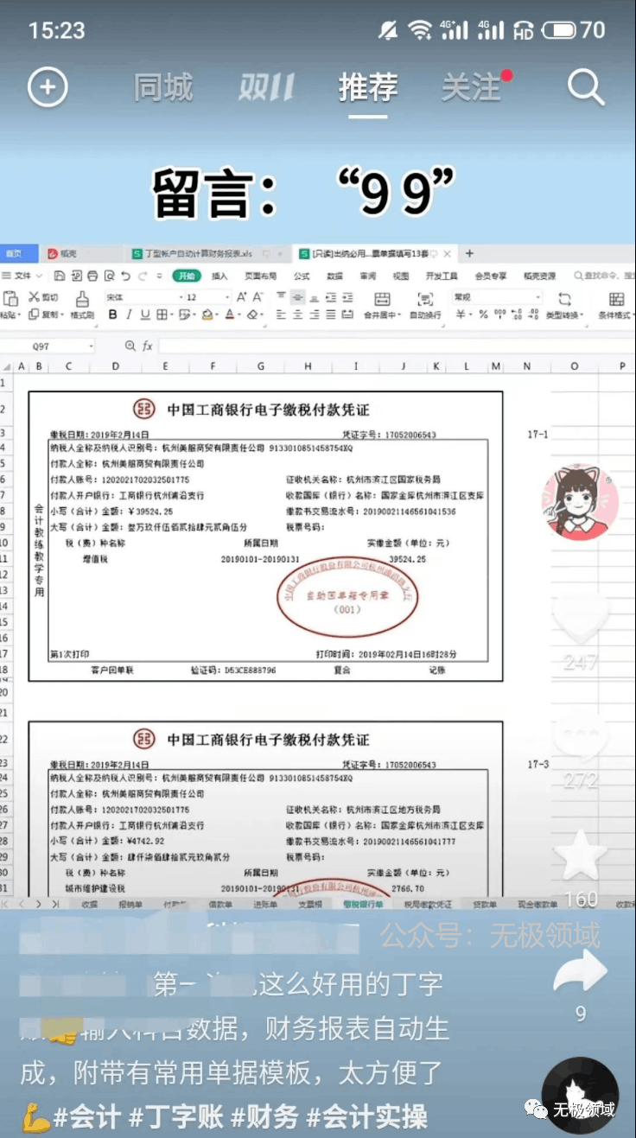This screenshot has height=1138, width=636.
Task: Click the undo arrow in quick toolbar
Action: click(x=125, y=277)
